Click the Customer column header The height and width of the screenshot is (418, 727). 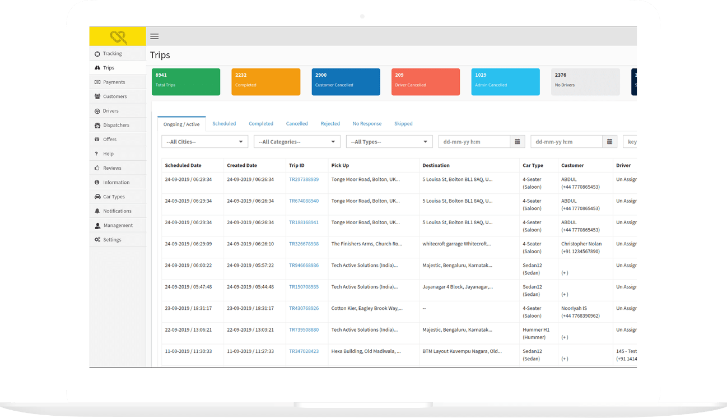pyautogui.click(x=572, y=166)
